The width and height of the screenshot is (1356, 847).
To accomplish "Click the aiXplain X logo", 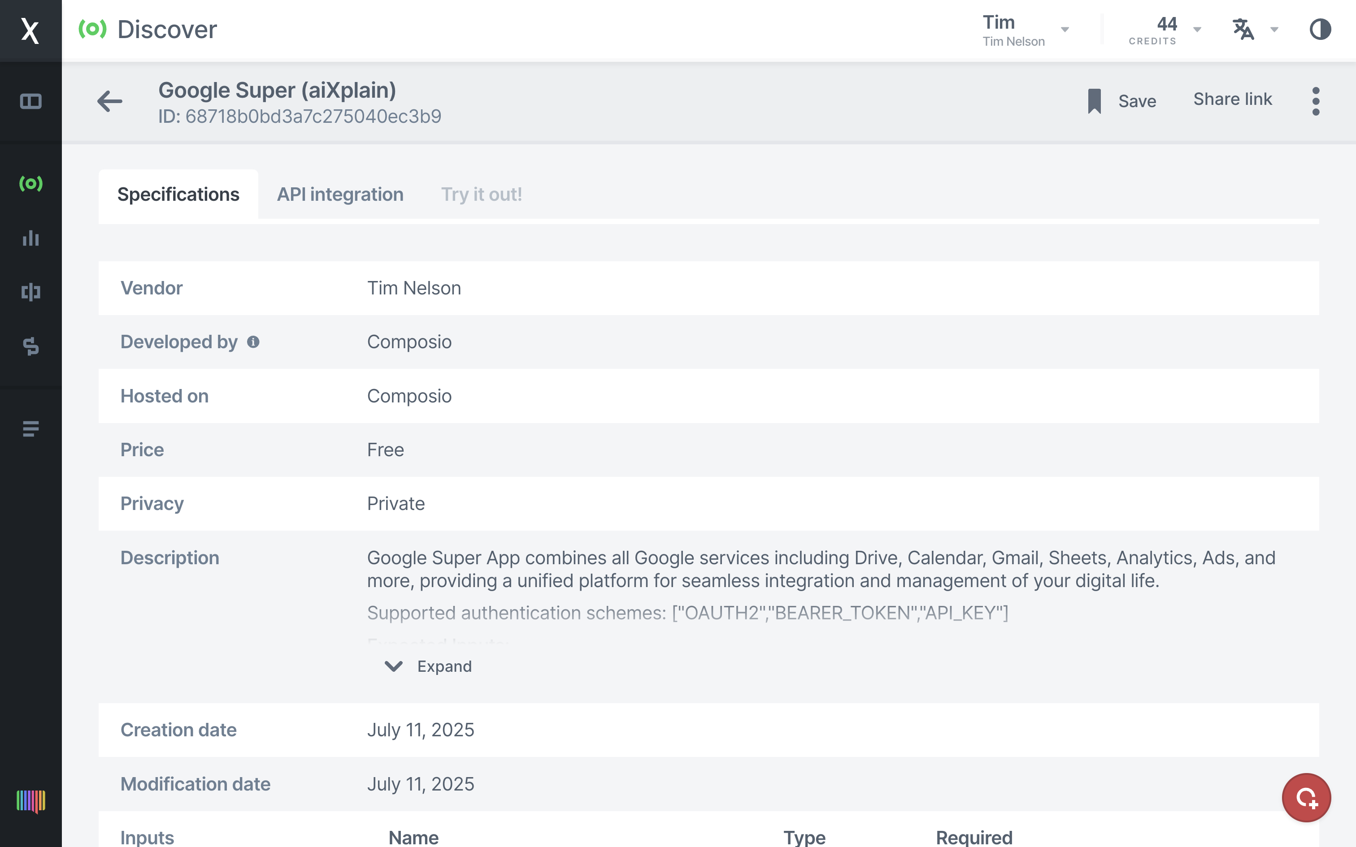I will point(30,30).
